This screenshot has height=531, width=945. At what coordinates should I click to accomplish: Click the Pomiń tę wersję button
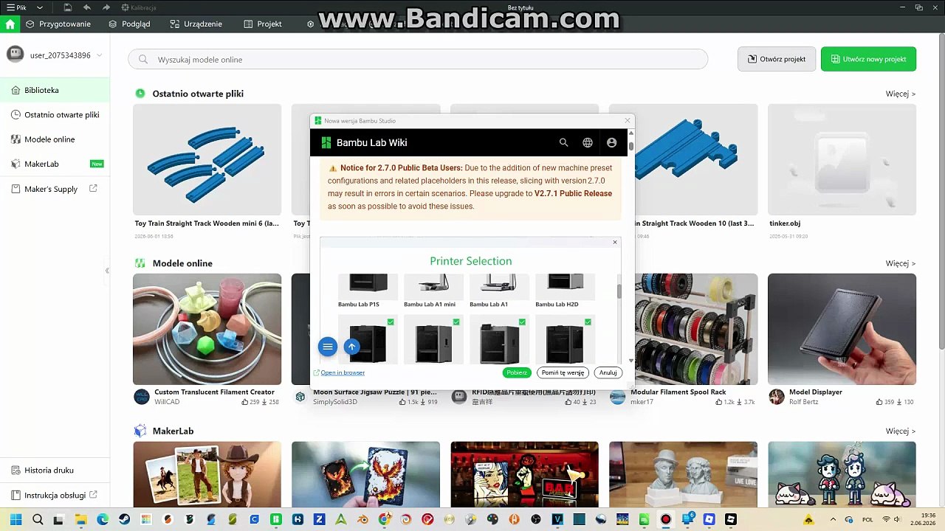563,373
